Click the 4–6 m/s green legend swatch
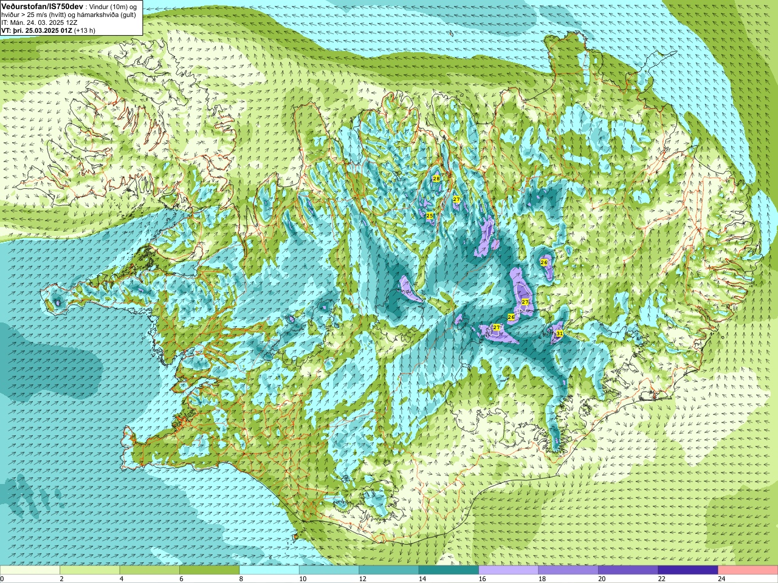The height and width of the screenshot is (583, 778). (x=150, y=570)
